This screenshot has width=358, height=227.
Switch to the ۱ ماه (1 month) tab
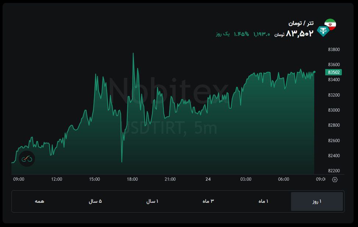pyautogui.click(x=263, y=202)
